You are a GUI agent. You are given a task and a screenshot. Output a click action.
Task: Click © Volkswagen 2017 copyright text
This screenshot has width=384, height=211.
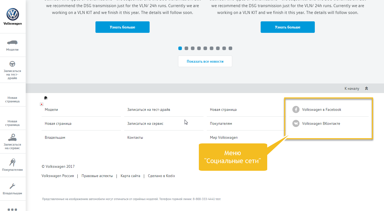[x=58, y=166]
